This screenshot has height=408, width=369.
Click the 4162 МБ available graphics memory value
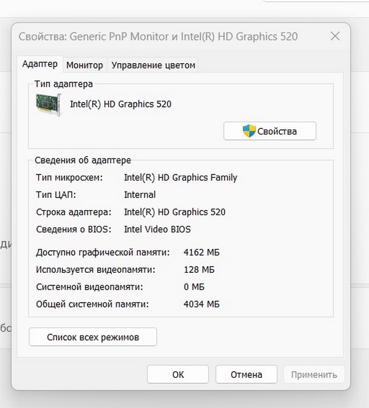[202, 253]
